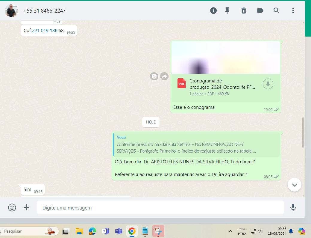Open the quoted message from Você
Screen dimensions: 311x238
tap(196, 144)
